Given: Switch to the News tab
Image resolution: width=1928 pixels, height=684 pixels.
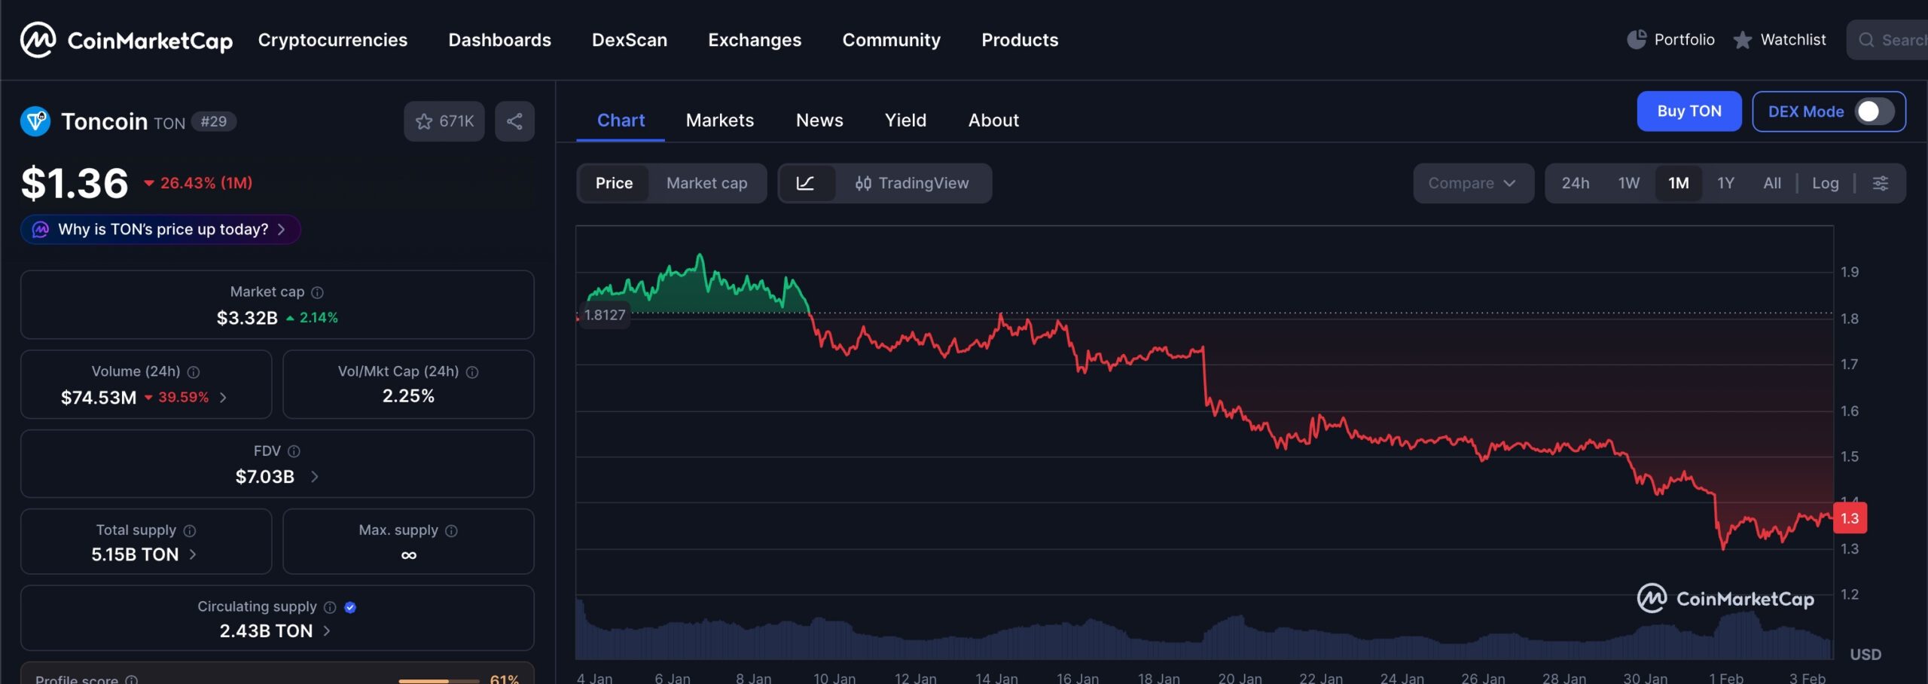Looking at the screenshot, I should coord(819,121).
